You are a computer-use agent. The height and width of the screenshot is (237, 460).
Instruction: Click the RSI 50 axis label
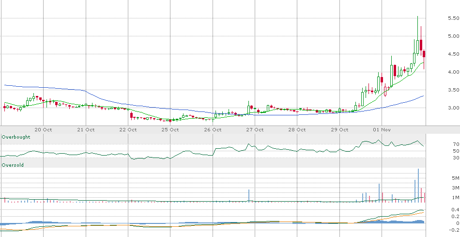[456, 151]
